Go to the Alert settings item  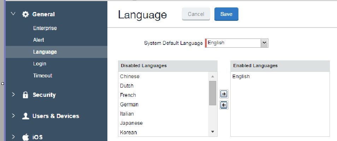click(x=39, y=40)
